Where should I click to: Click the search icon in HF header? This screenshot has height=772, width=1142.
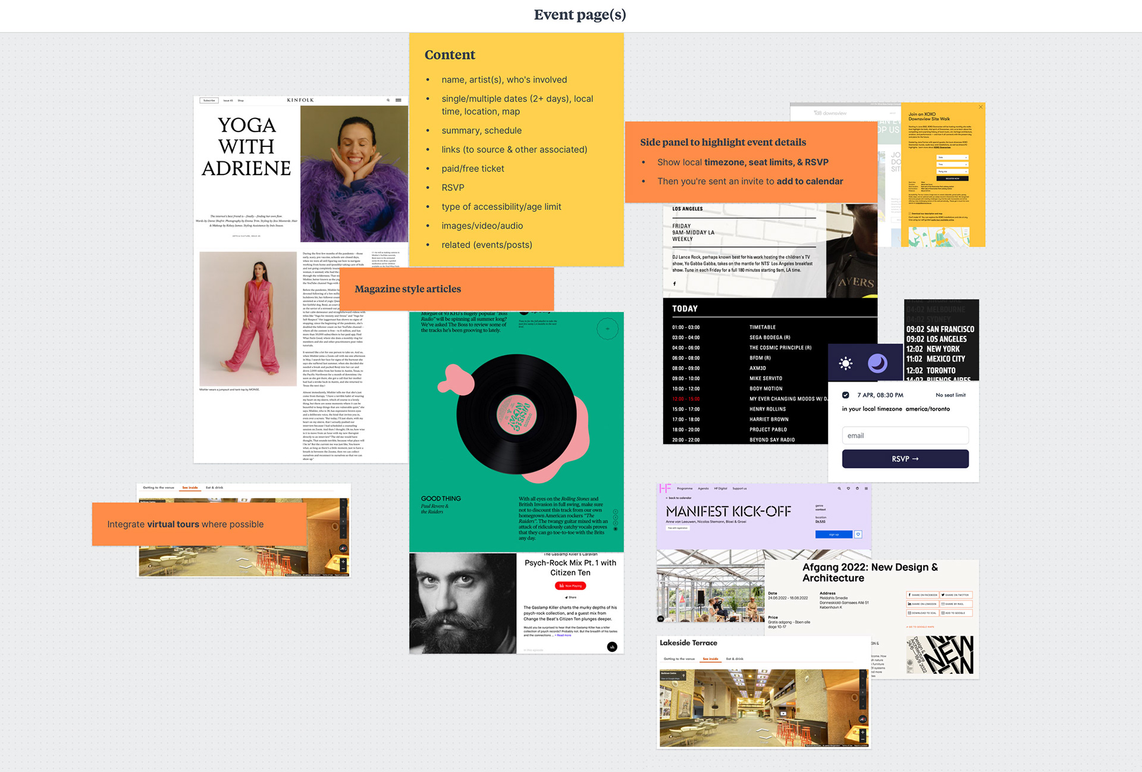[839, 489]
